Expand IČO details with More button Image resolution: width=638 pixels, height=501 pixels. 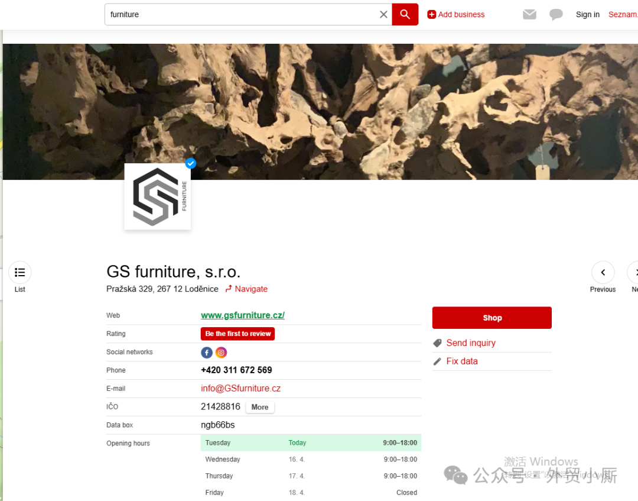coord(259,407)
